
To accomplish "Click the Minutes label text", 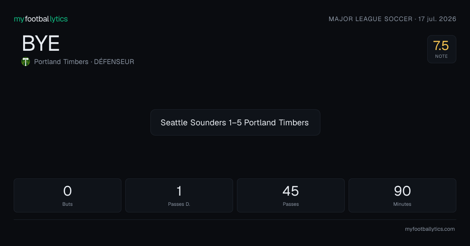I will pos(402,204).
